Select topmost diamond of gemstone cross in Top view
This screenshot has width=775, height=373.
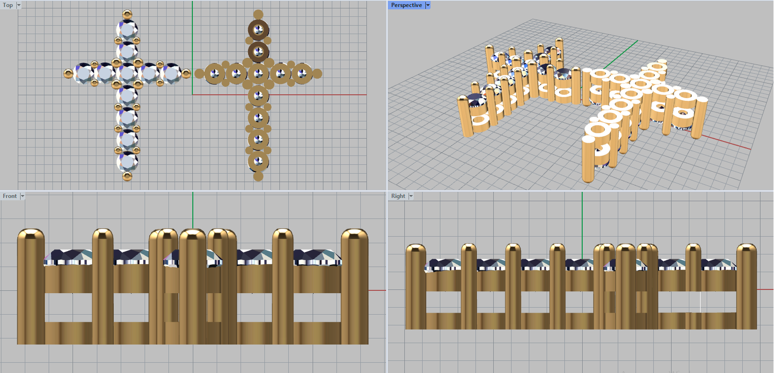127,30
